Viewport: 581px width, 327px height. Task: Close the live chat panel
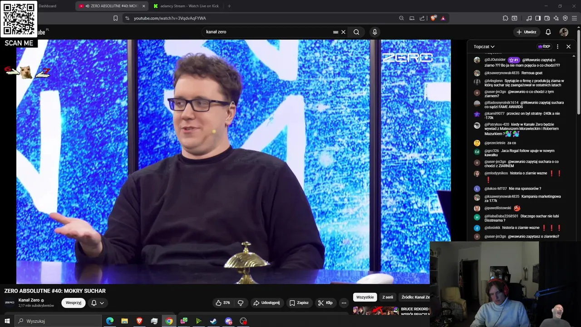568,46
